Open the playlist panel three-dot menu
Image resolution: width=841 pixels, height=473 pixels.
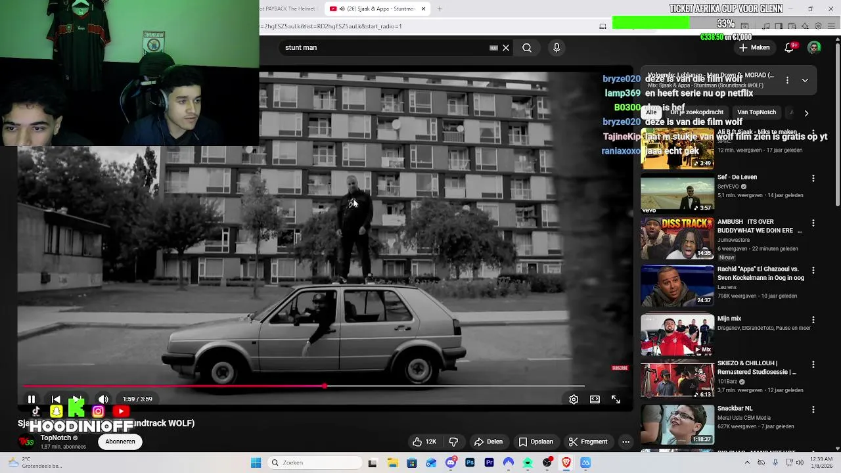click(787, 80)
